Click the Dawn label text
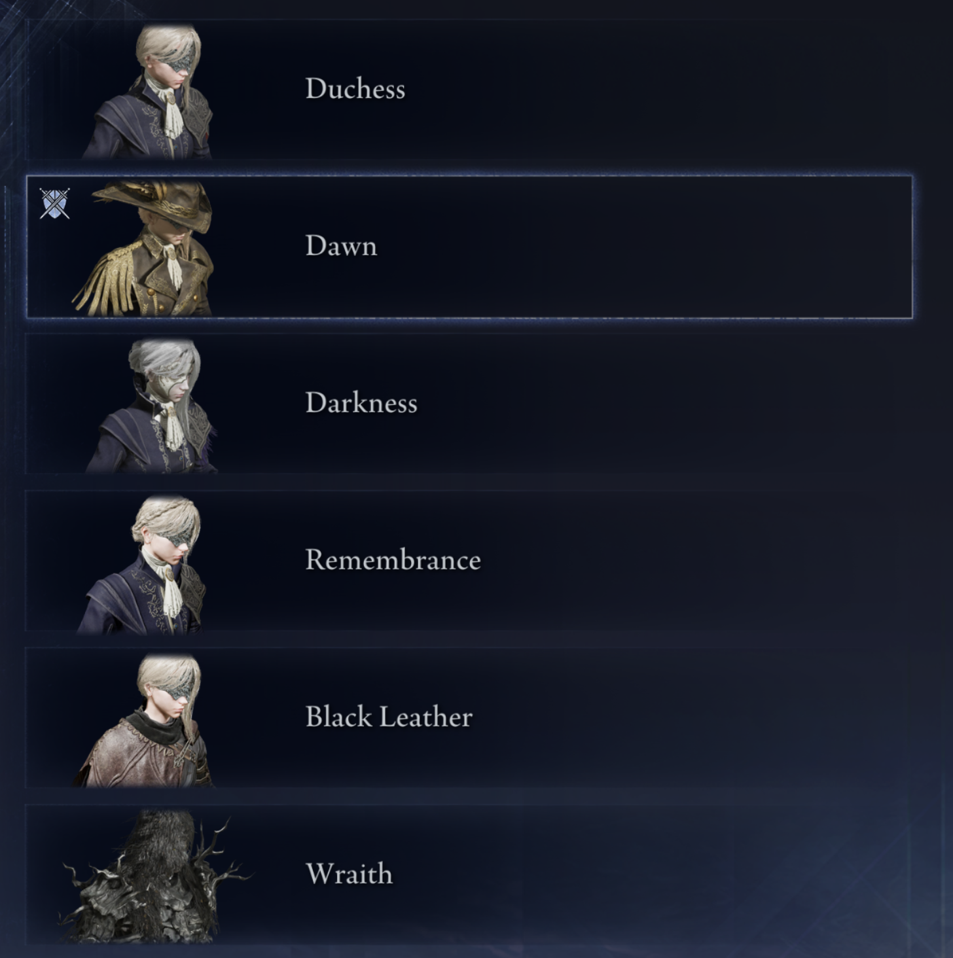Image resolution: width=953 pixels, height=958 pixels. pos(341,246)
